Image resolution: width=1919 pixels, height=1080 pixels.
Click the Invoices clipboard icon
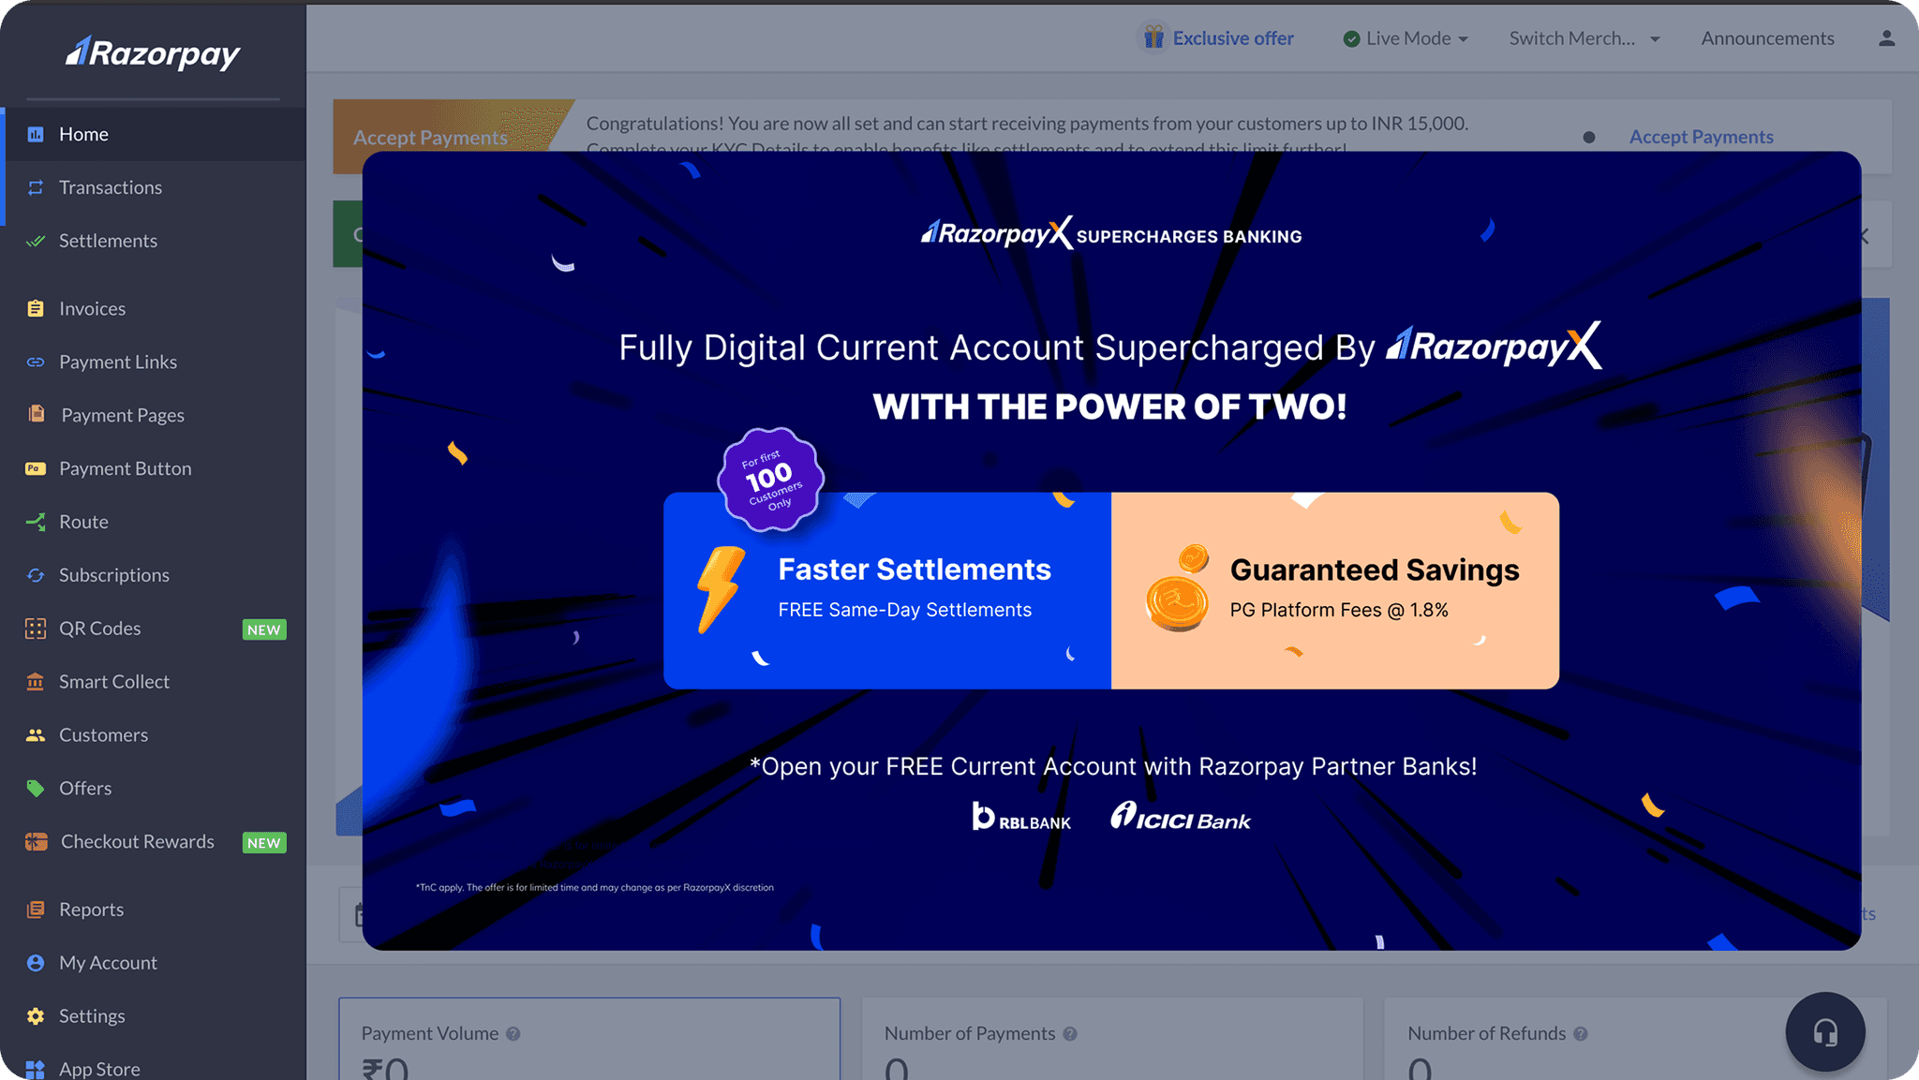click(36, 308)
